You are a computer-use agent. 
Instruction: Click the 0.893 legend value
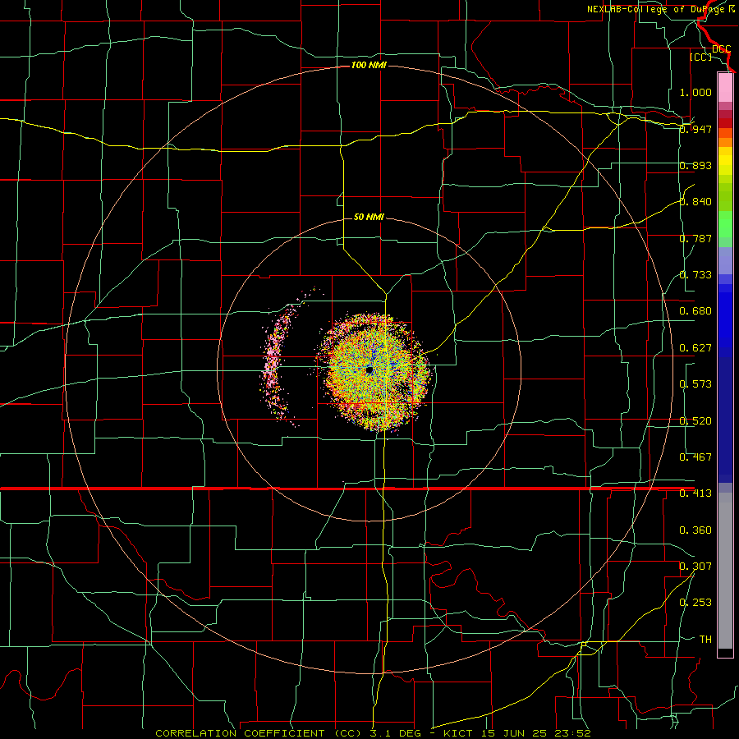coord(695,165)
